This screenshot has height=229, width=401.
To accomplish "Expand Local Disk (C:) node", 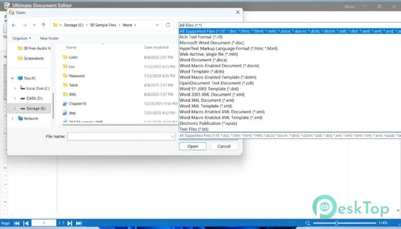I will 15,88.
